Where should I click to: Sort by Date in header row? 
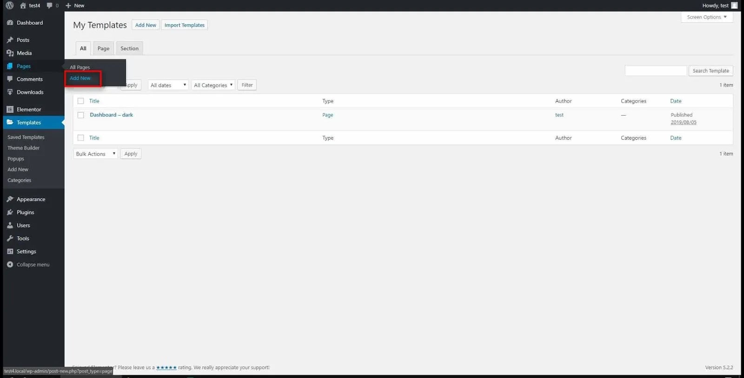click(x=676, y=101)
